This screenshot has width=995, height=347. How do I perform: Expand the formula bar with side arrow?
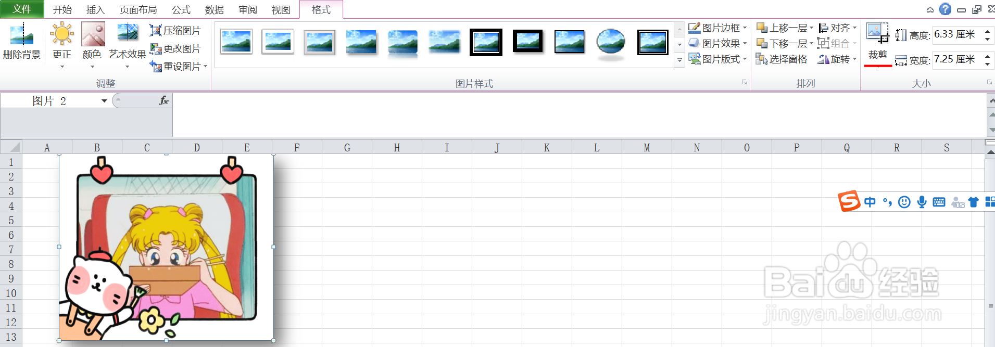(x=991, y=100)
